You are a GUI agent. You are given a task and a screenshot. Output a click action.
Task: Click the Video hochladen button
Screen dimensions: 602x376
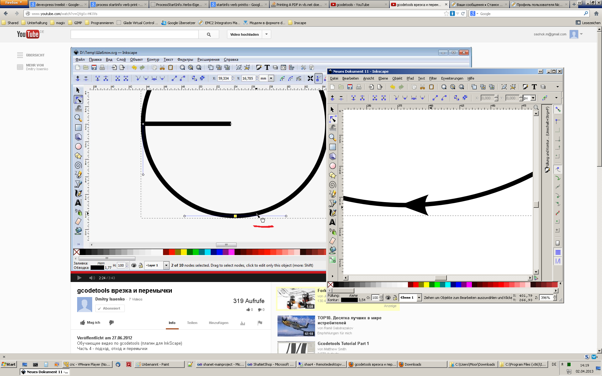point(244,34)
